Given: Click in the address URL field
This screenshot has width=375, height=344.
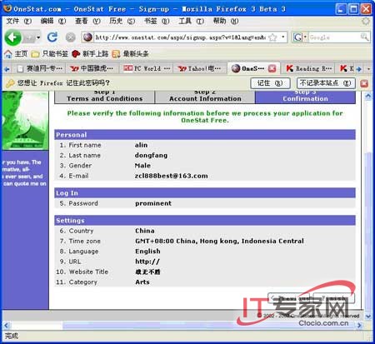Looking at the screenshot, I should point(181,37).
